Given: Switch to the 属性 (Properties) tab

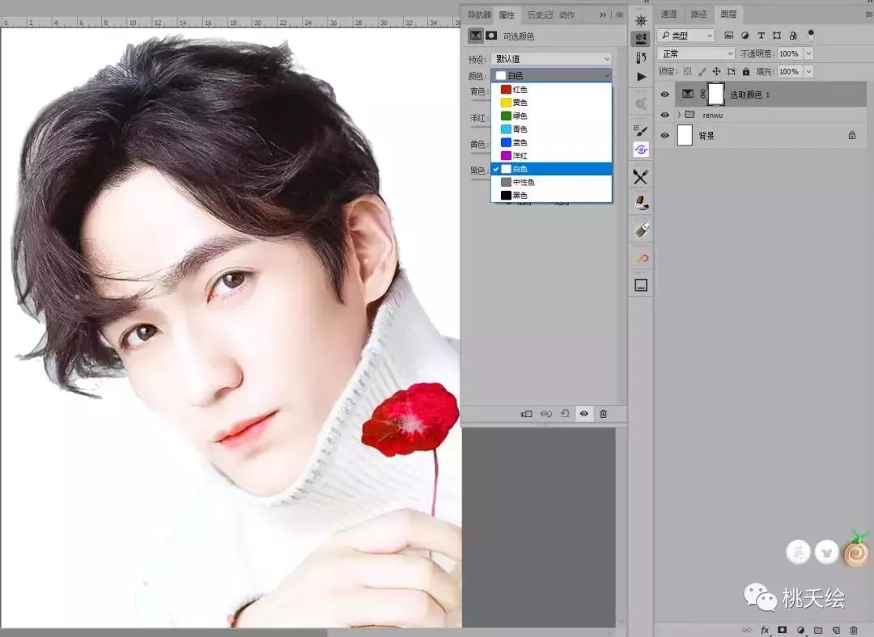Looking at the screenshot, I should tap(507, 15).
